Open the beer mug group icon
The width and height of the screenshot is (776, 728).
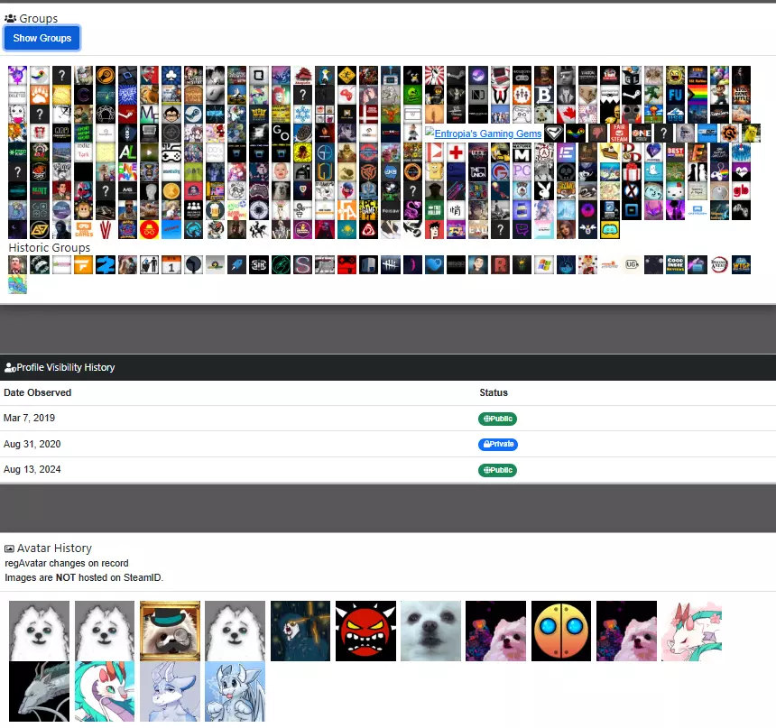point(215,210)
